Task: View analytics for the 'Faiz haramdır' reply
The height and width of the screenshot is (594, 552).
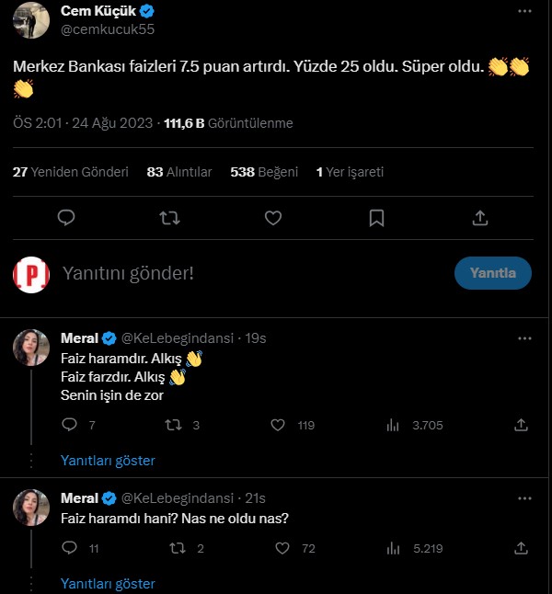Action: point(394,425)
